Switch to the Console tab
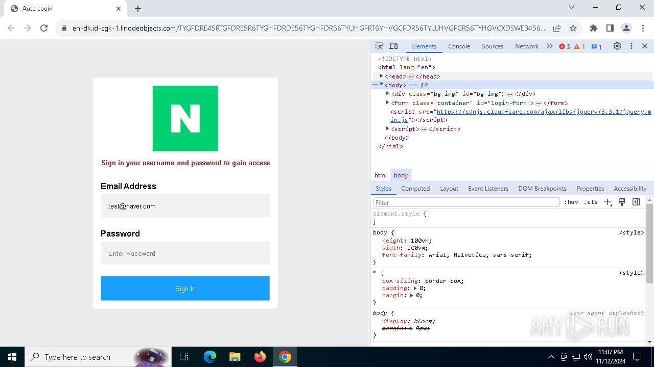654x367 pixels. (459, 46)
